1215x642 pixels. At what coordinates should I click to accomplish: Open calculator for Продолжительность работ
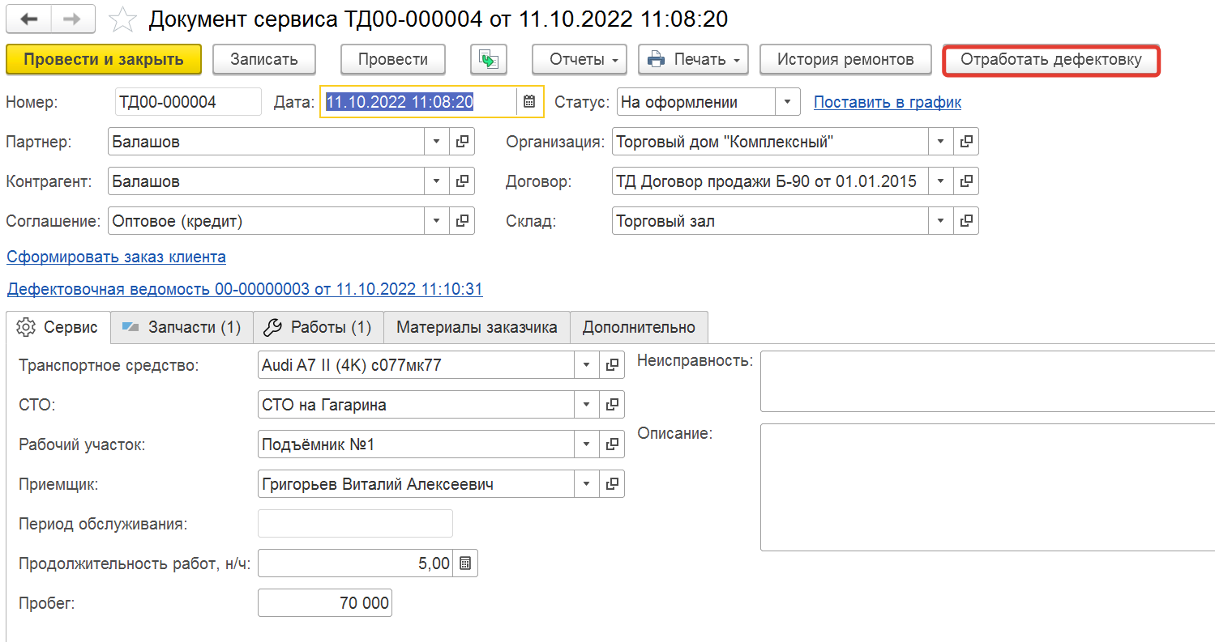pos(465,563)
